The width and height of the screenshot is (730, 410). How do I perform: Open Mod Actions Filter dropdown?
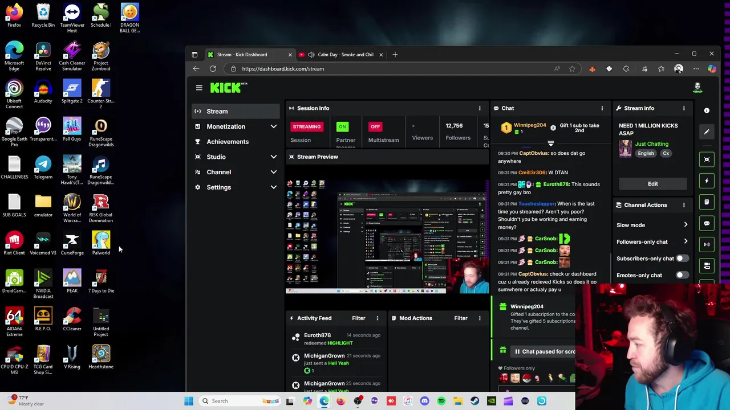click(461, 318)
